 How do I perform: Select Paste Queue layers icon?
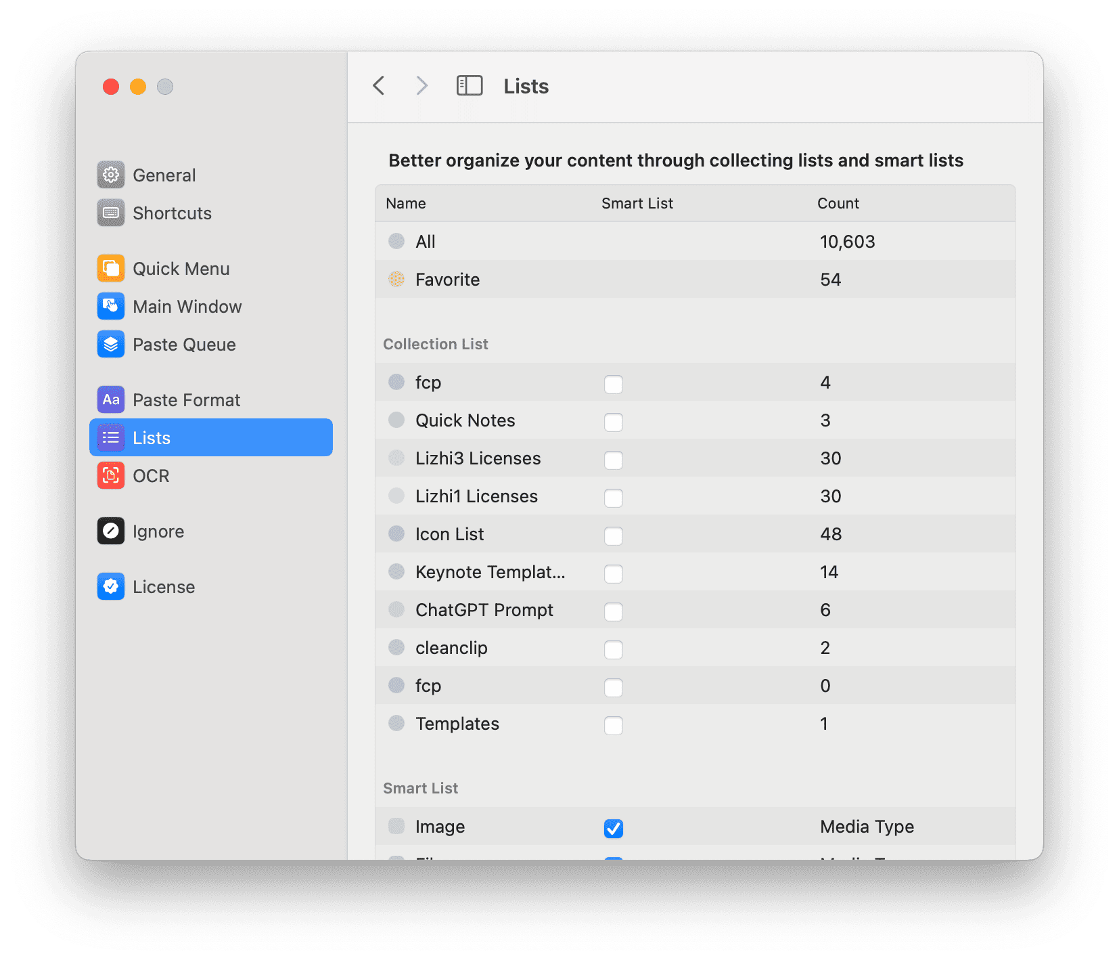pyautogui.click(x=111, y=345)
